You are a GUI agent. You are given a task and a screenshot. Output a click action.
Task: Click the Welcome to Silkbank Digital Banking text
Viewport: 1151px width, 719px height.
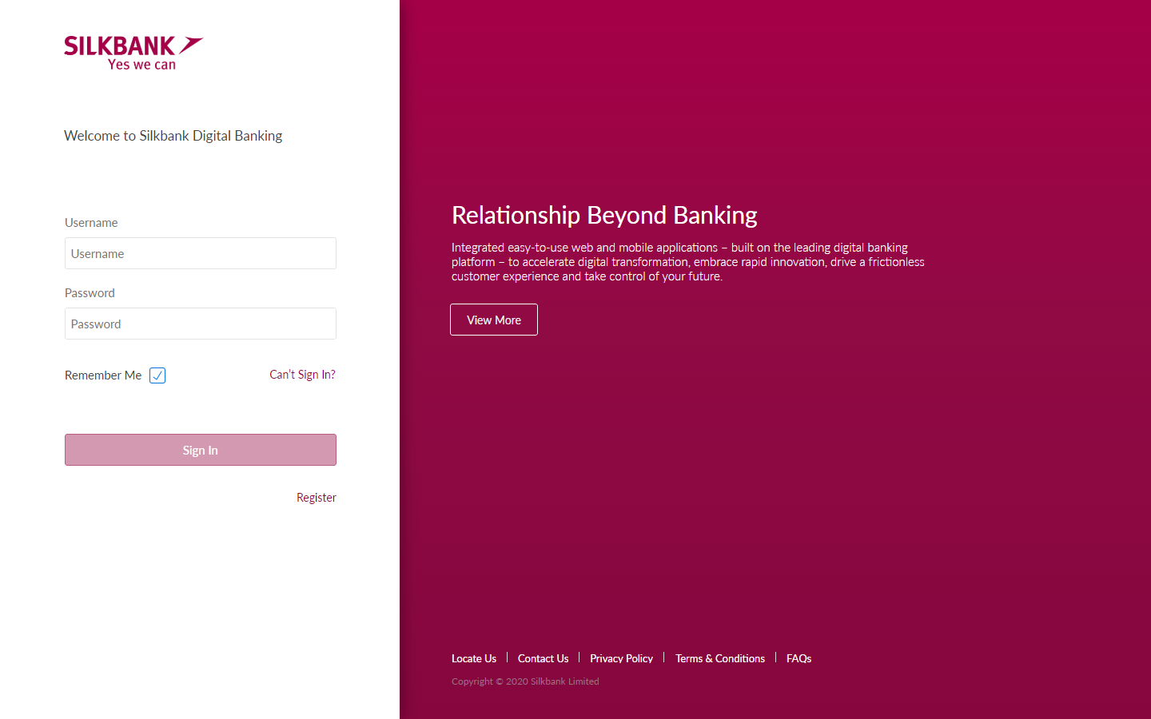pos(173,136)
